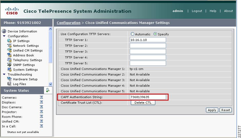Click the Logout link

point(197,11)
